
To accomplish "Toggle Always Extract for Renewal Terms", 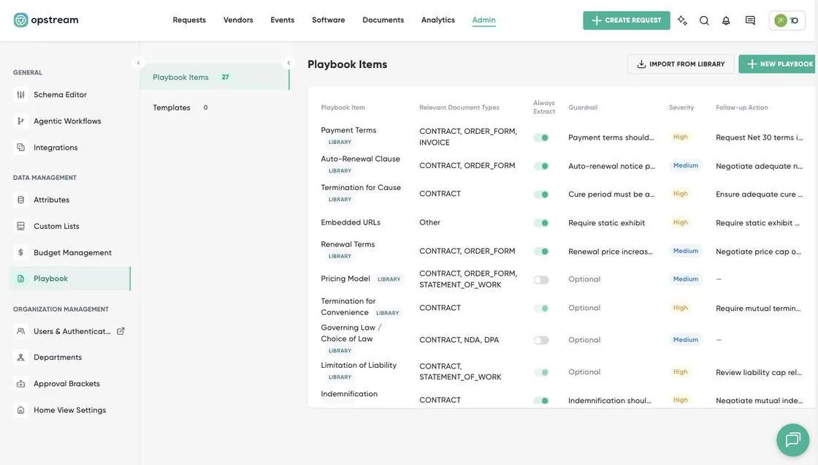I will point(541,252).
